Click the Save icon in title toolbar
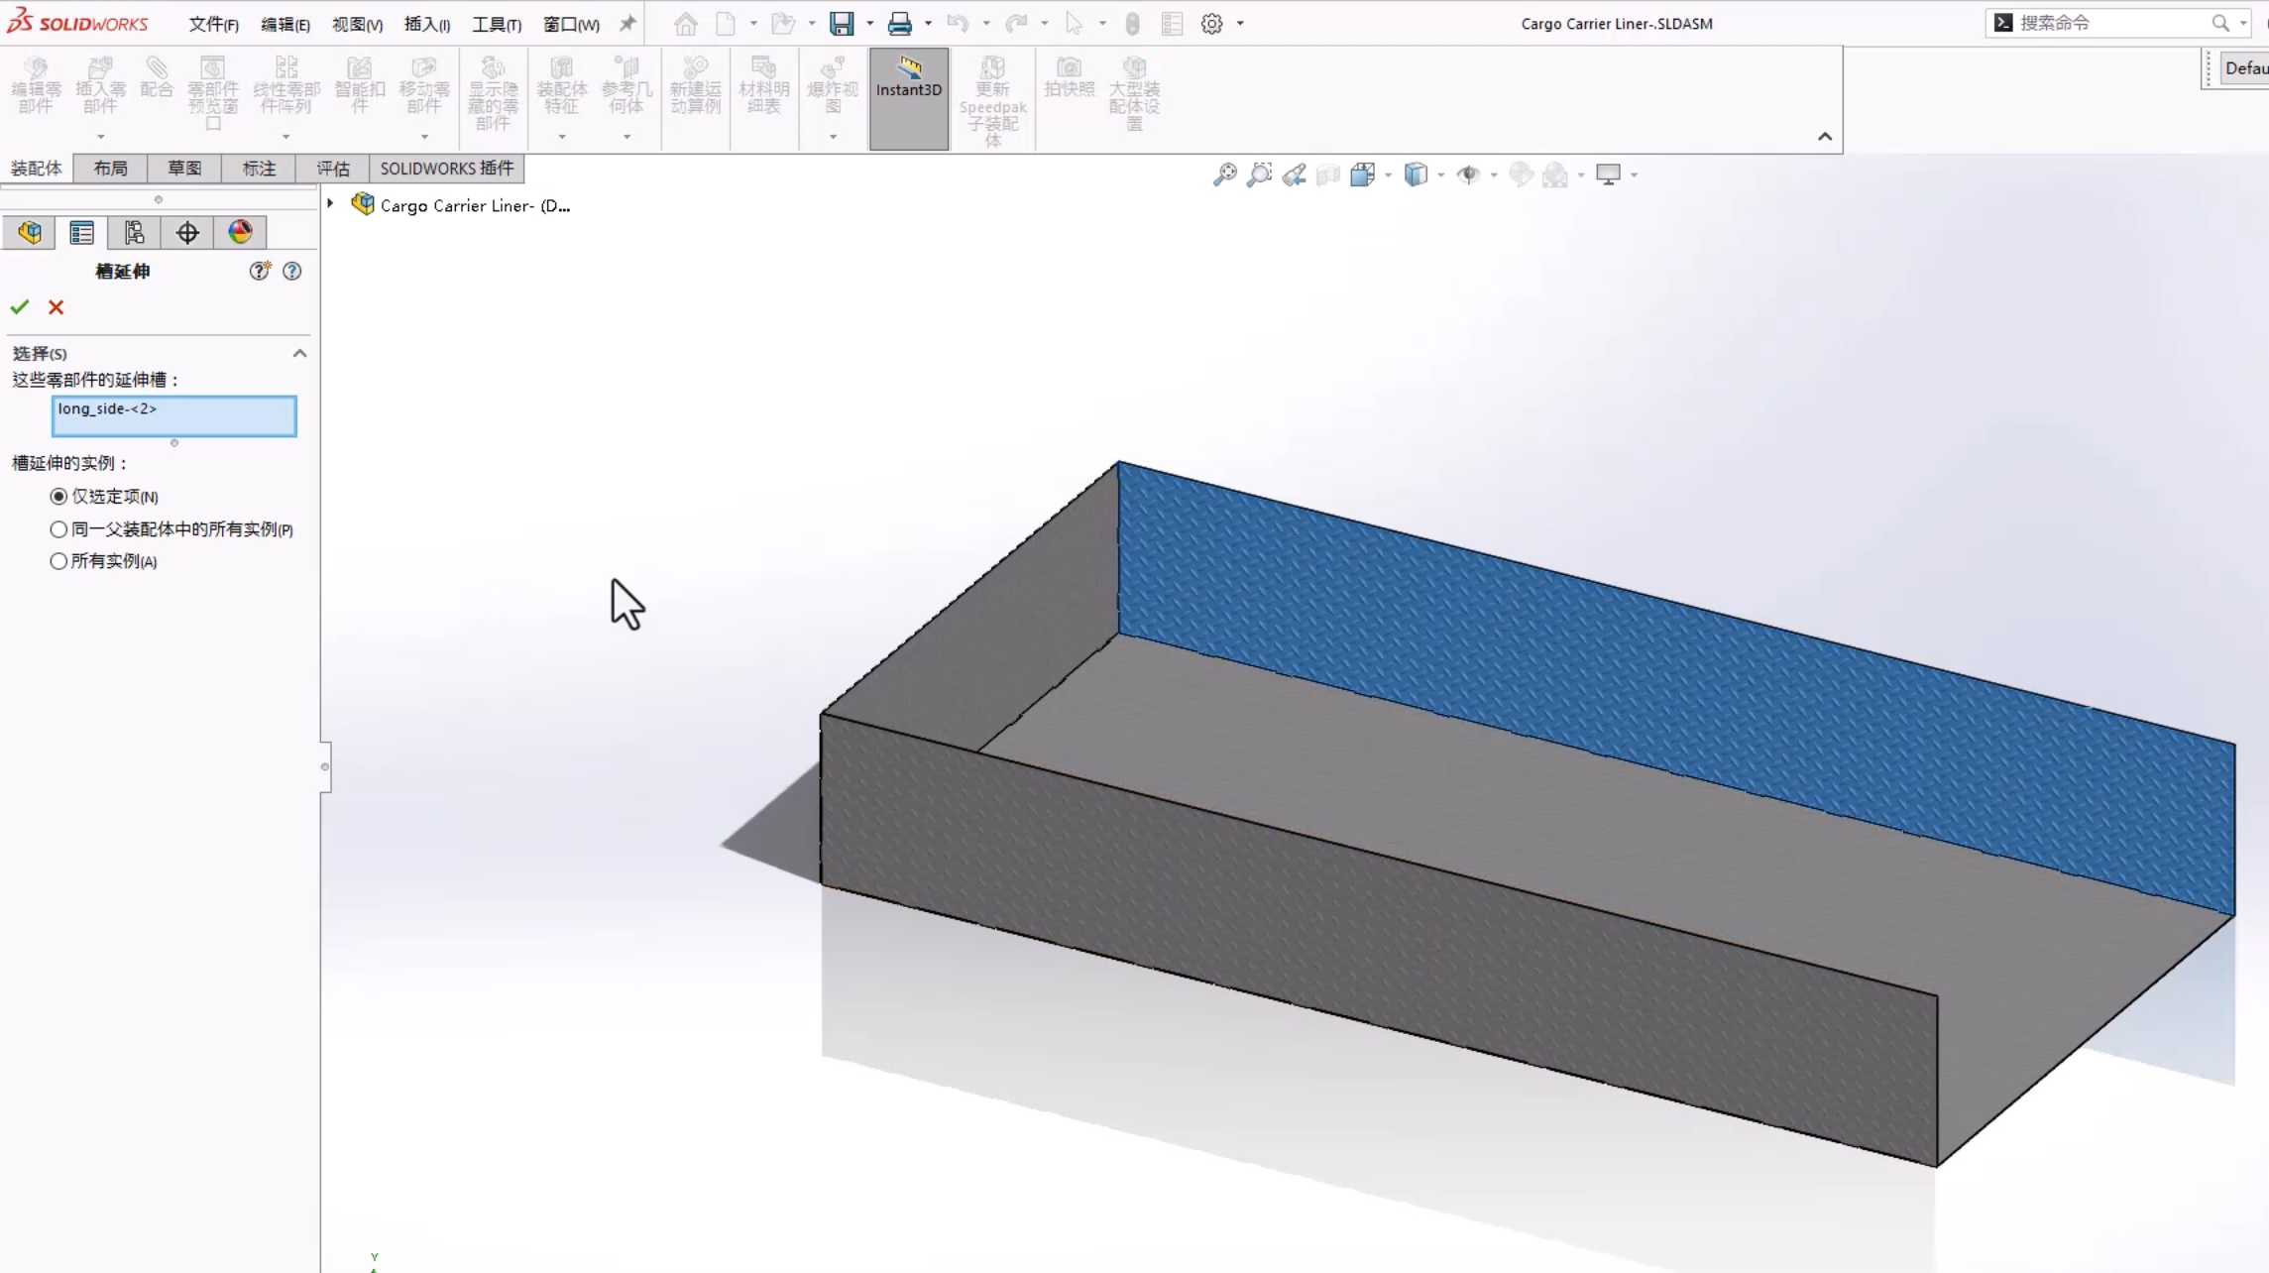Image resolution: width=2269 pixels, height=1273 pixels. pos(842,24)
